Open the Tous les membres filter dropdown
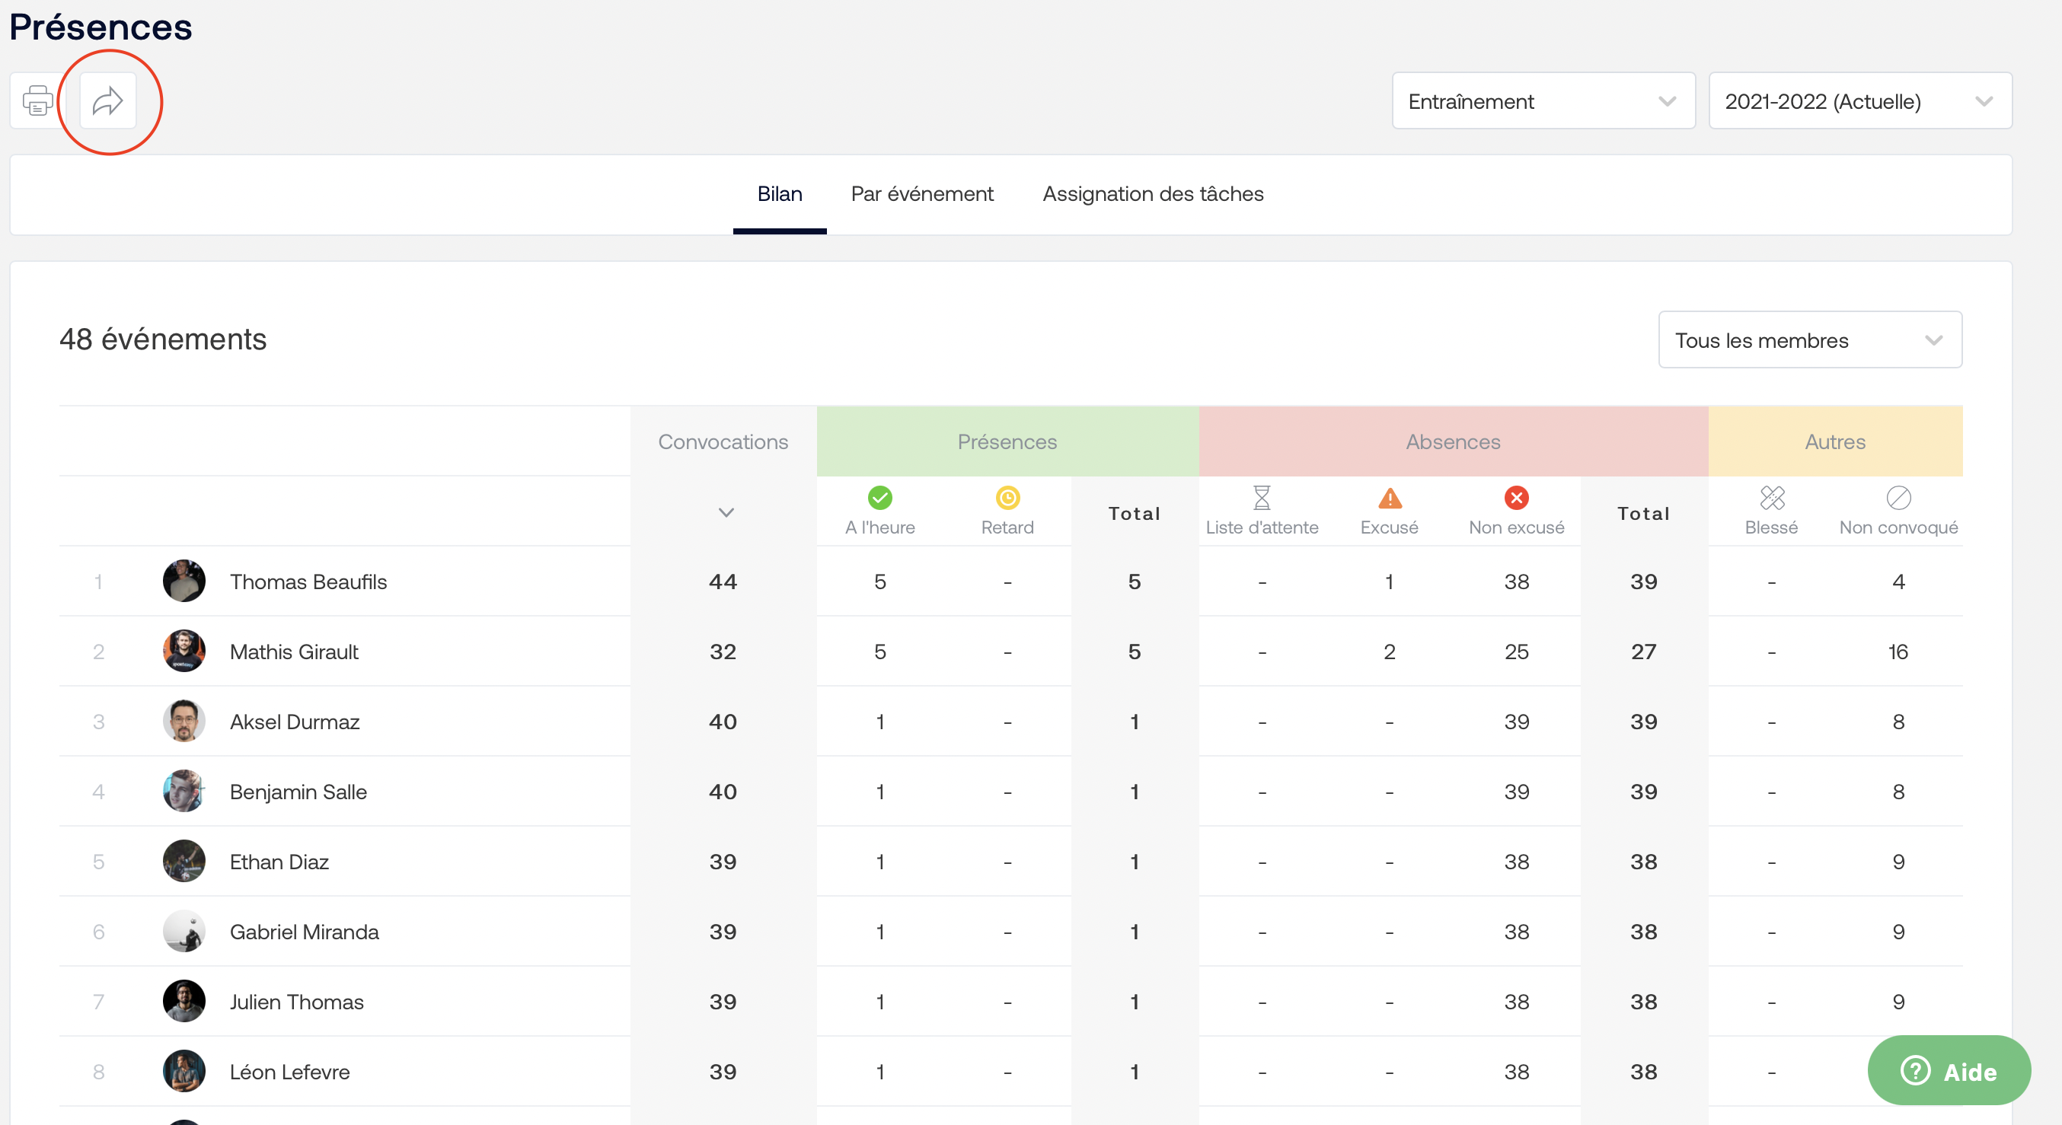Screen dimensions: 2062x1125 pos(1810,340)
